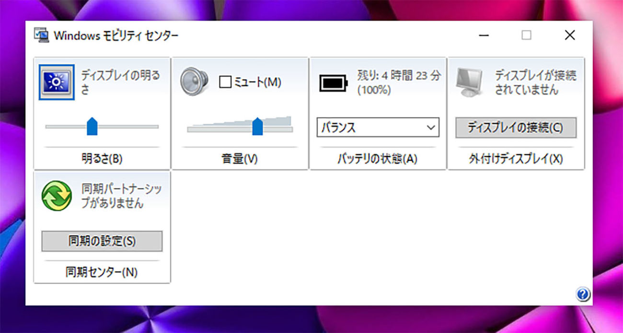
Task: Click the 外付けディスプレイ(X) label
Action: (516, 159)
